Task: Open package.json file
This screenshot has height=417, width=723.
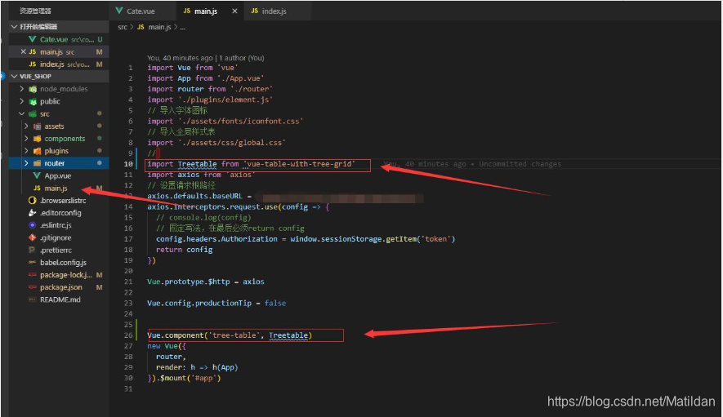Action: pyautogui.click(x=61, y=287)
